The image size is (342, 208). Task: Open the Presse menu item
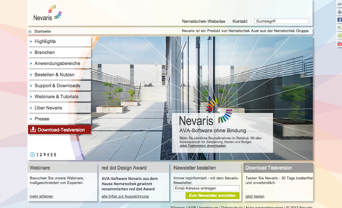coord(59,119)
